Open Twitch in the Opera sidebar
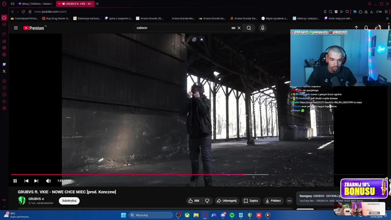 4,64
